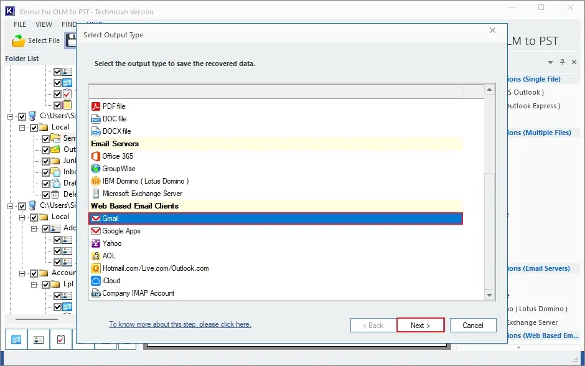The width and height of the screenshot is (585, 366).
Task: Click the Kernel app logo icon
Action: tap(10, 11)
